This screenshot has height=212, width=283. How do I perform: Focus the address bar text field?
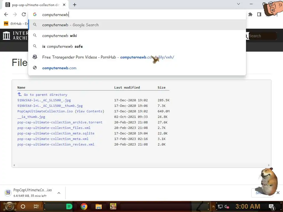tap(137, 15)
